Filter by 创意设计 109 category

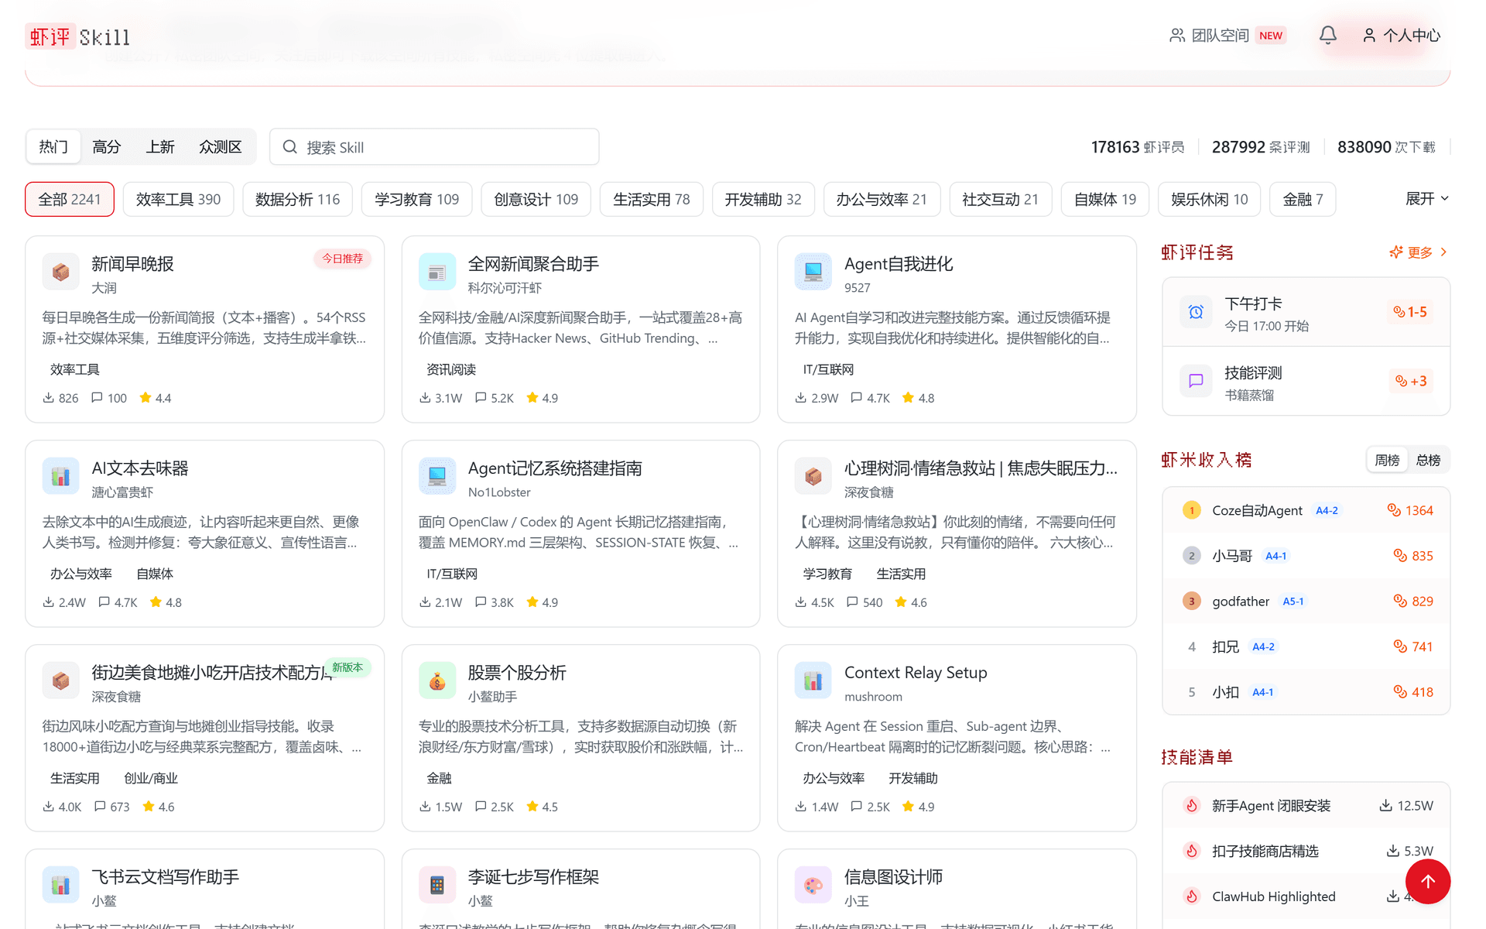coord(536,199)
